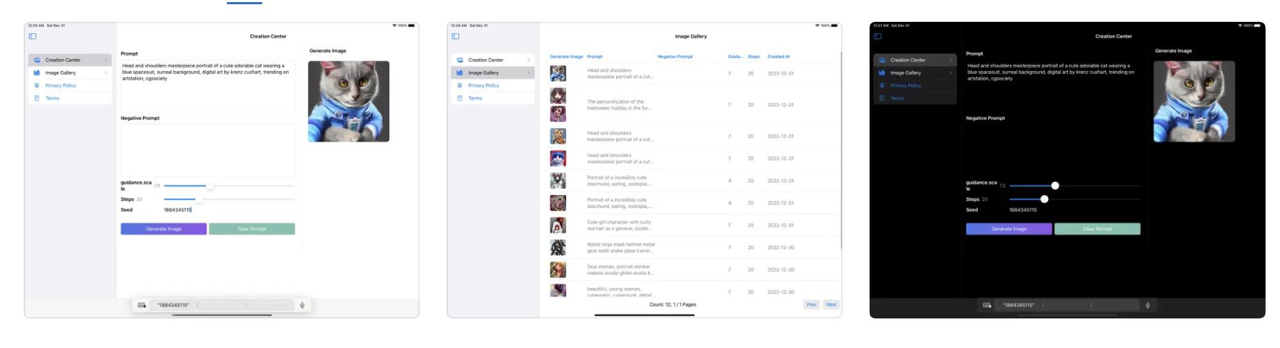The image size is (1280, 348).
Task: Tap the keyboard icon in the dark mode screenshot
Action: (x=987, y=305)
